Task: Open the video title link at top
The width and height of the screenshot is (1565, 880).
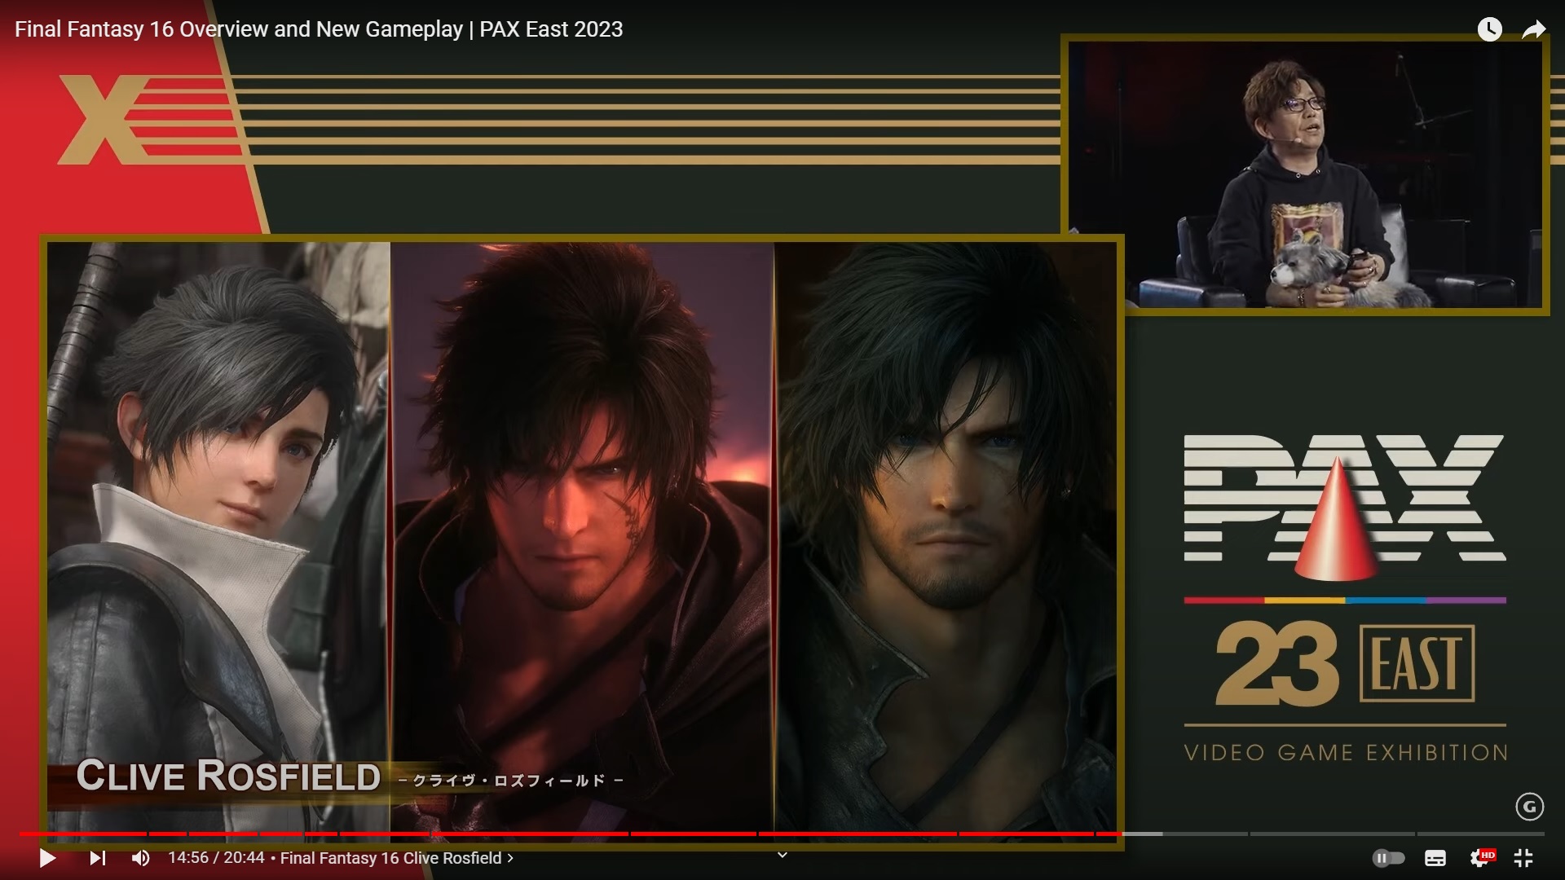Action: coord(319,29)
